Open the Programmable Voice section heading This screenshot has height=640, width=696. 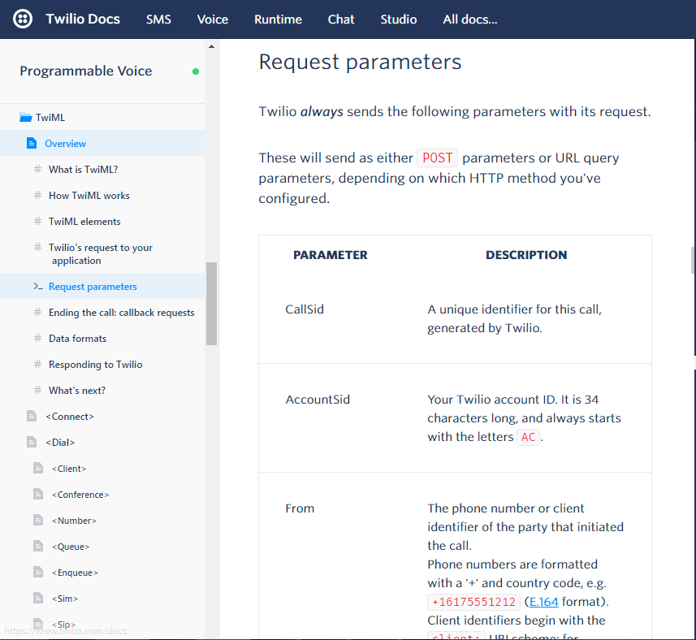pos(86,71)
